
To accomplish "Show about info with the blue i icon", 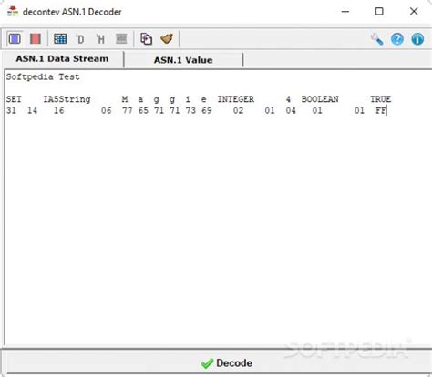I will coord(417,39).
